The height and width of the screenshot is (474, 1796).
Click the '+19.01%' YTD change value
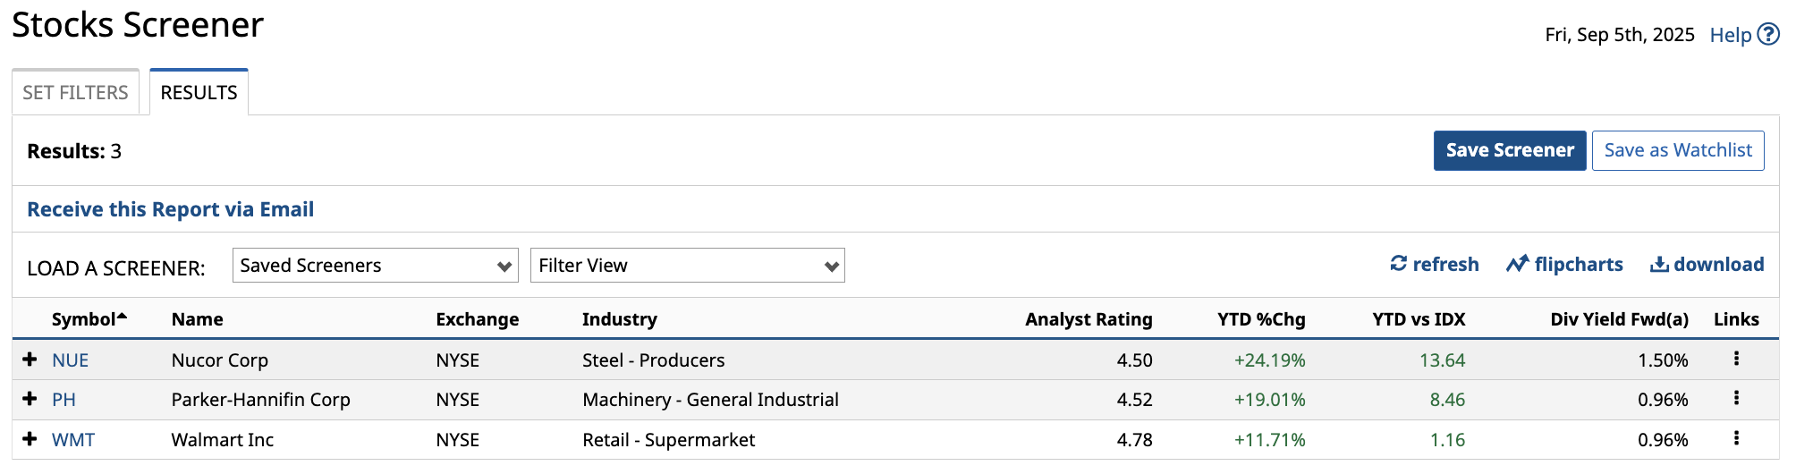1270,400
